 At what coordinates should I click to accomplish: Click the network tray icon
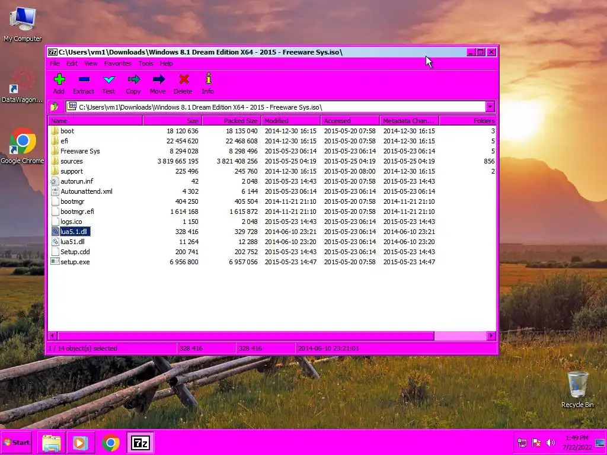[x=522, y=442]
